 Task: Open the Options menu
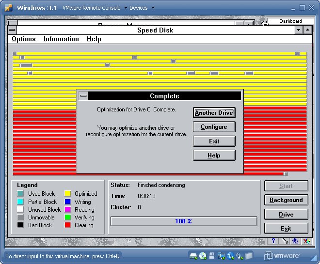24,39
